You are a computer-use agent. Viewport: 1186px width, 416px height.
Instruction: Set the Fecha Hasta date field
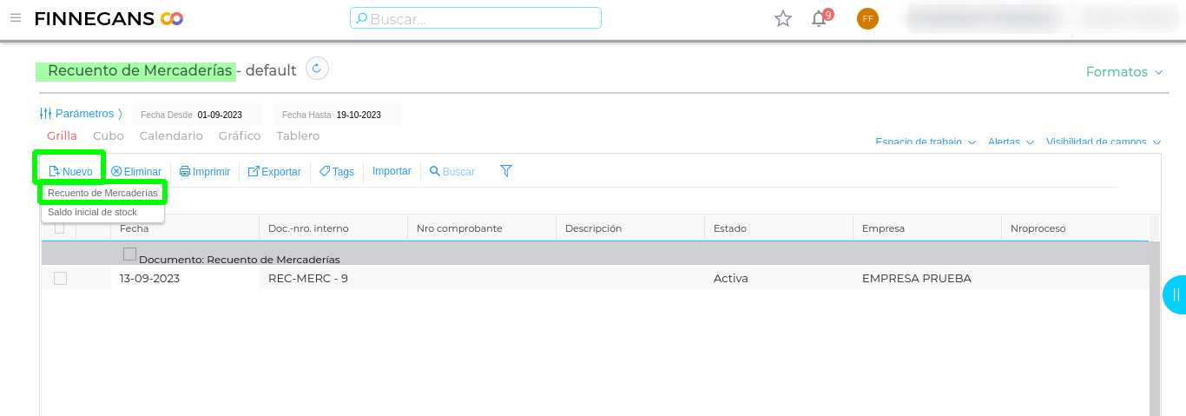[338, 115]
